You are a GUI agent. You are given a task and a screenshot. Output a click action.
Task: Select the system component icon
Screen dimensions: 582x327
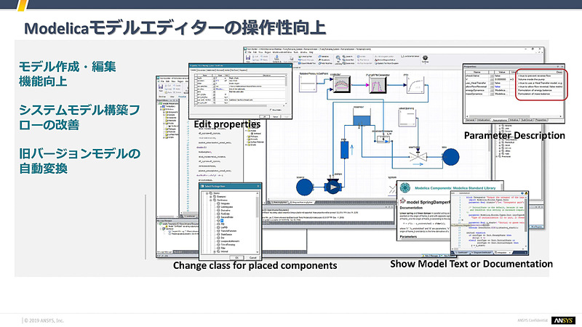[x=392, y=189]
